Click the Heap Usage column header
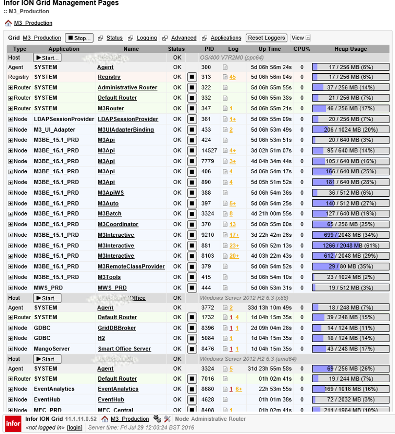Image resolution: width=395 pixels, height=434 pixels. coord(351,49)
